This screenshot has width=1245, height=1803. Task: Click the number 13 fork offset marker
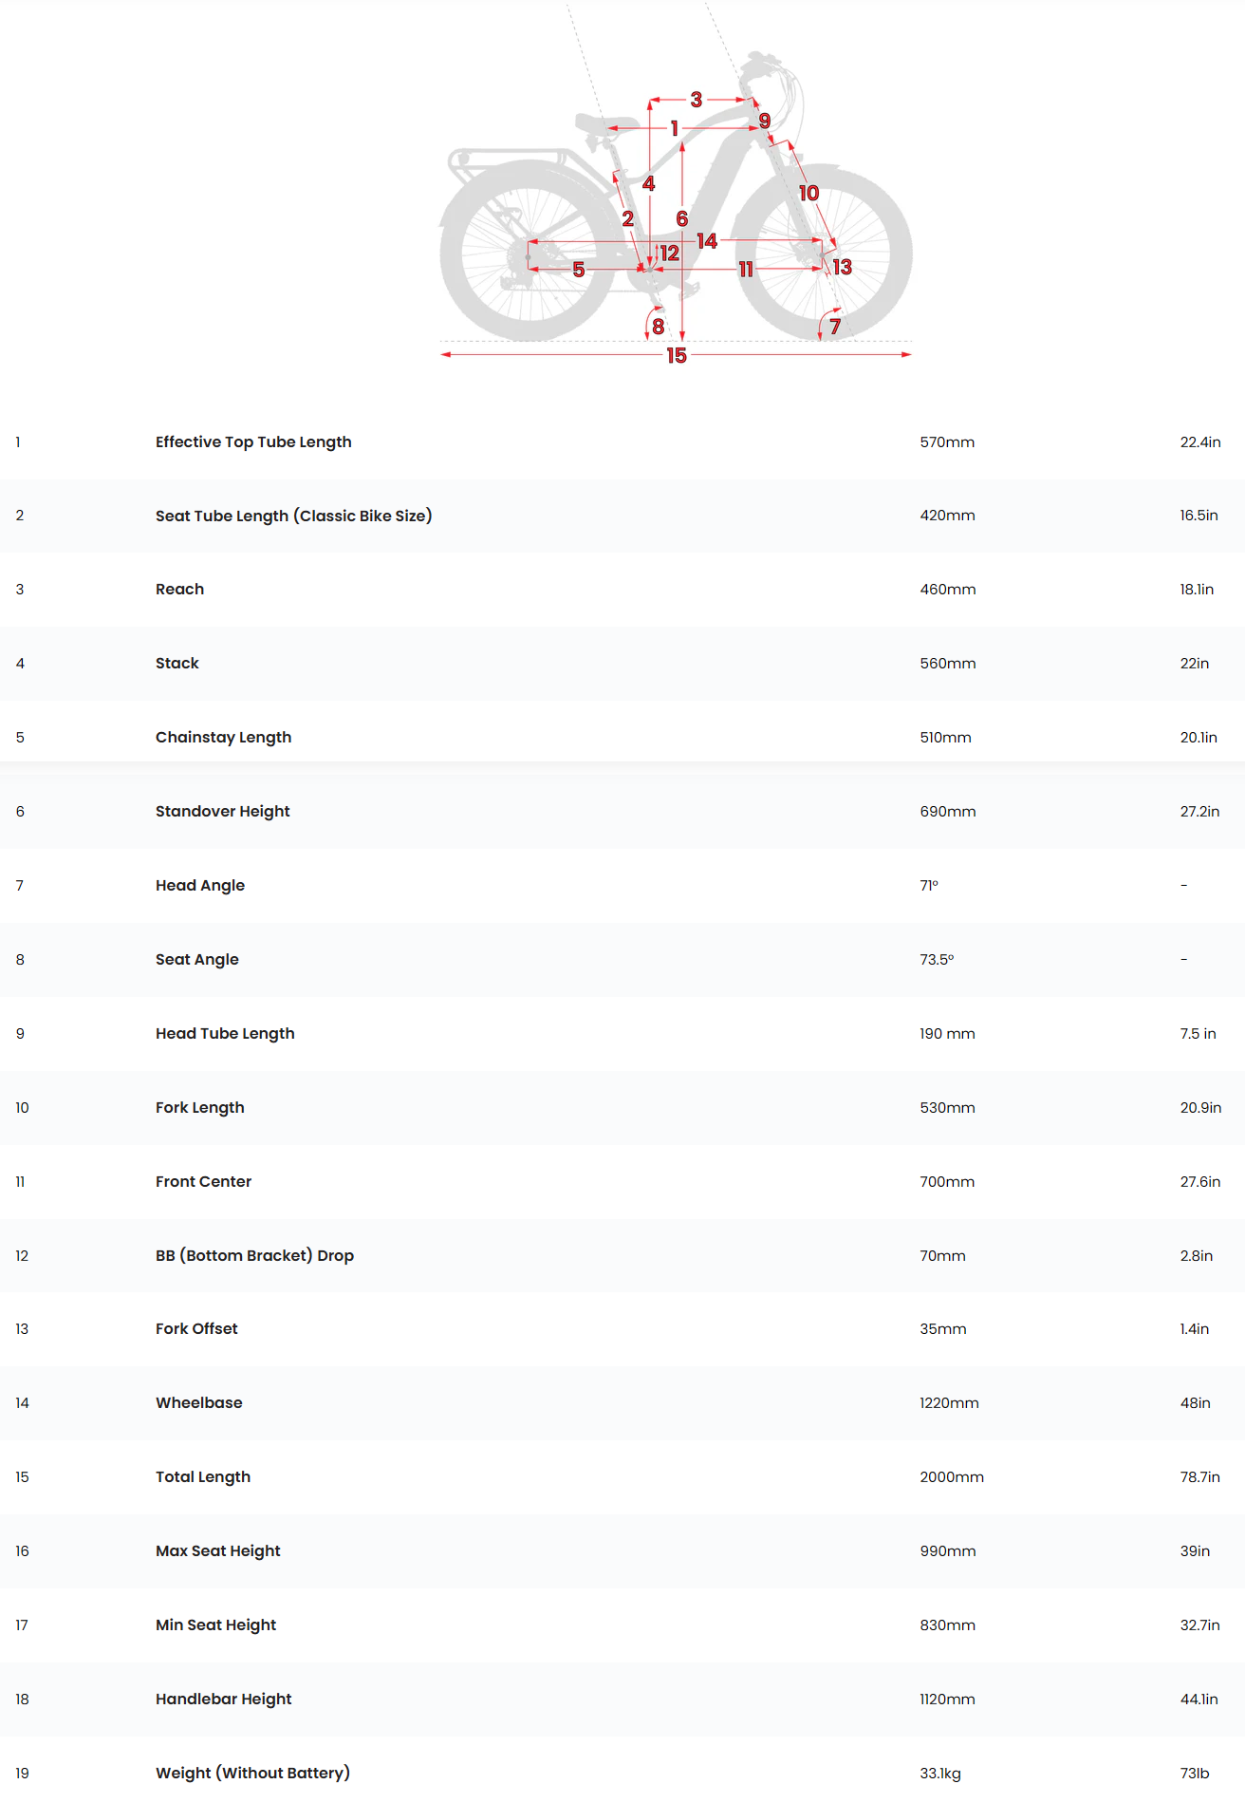point(842,267)
